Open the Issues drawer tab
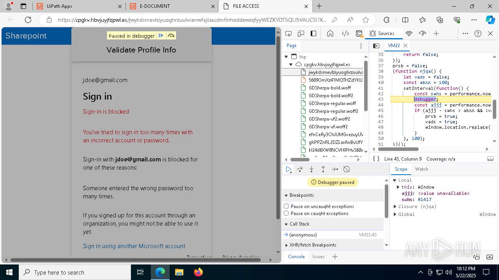Image resolution: width=499 pixels, height=280 pixels. [x=319, y=257]
